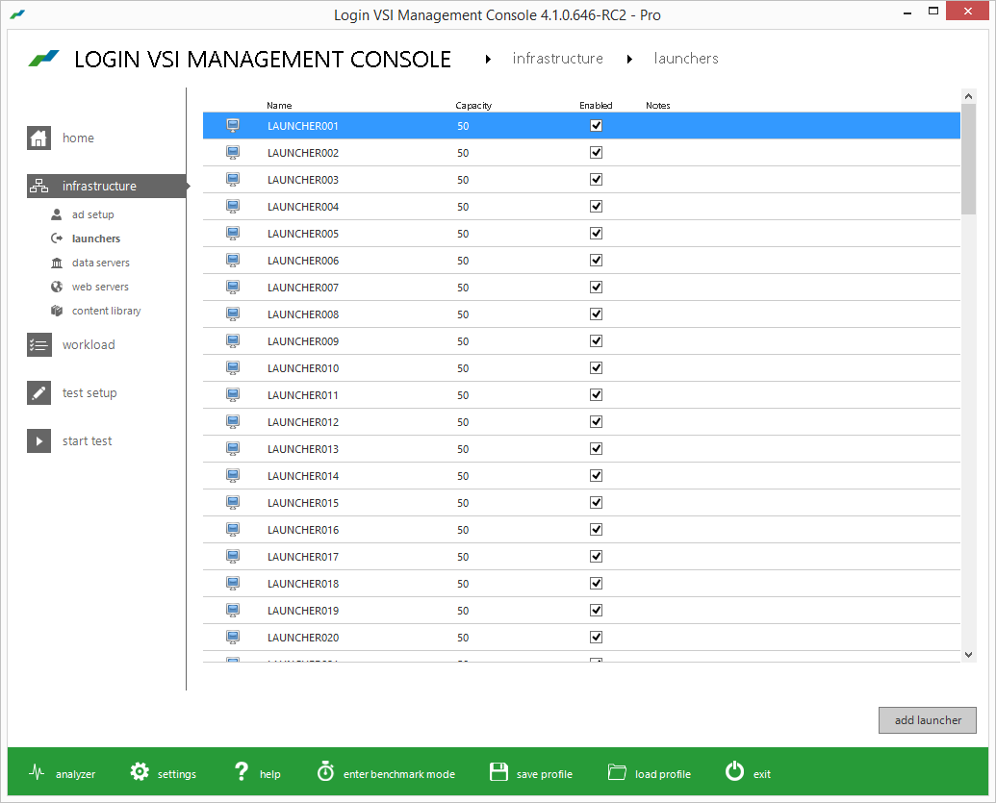This screenshot has width=996, height=803.
Task: Click the start test play icon
Action: click(x=38, y=441)
